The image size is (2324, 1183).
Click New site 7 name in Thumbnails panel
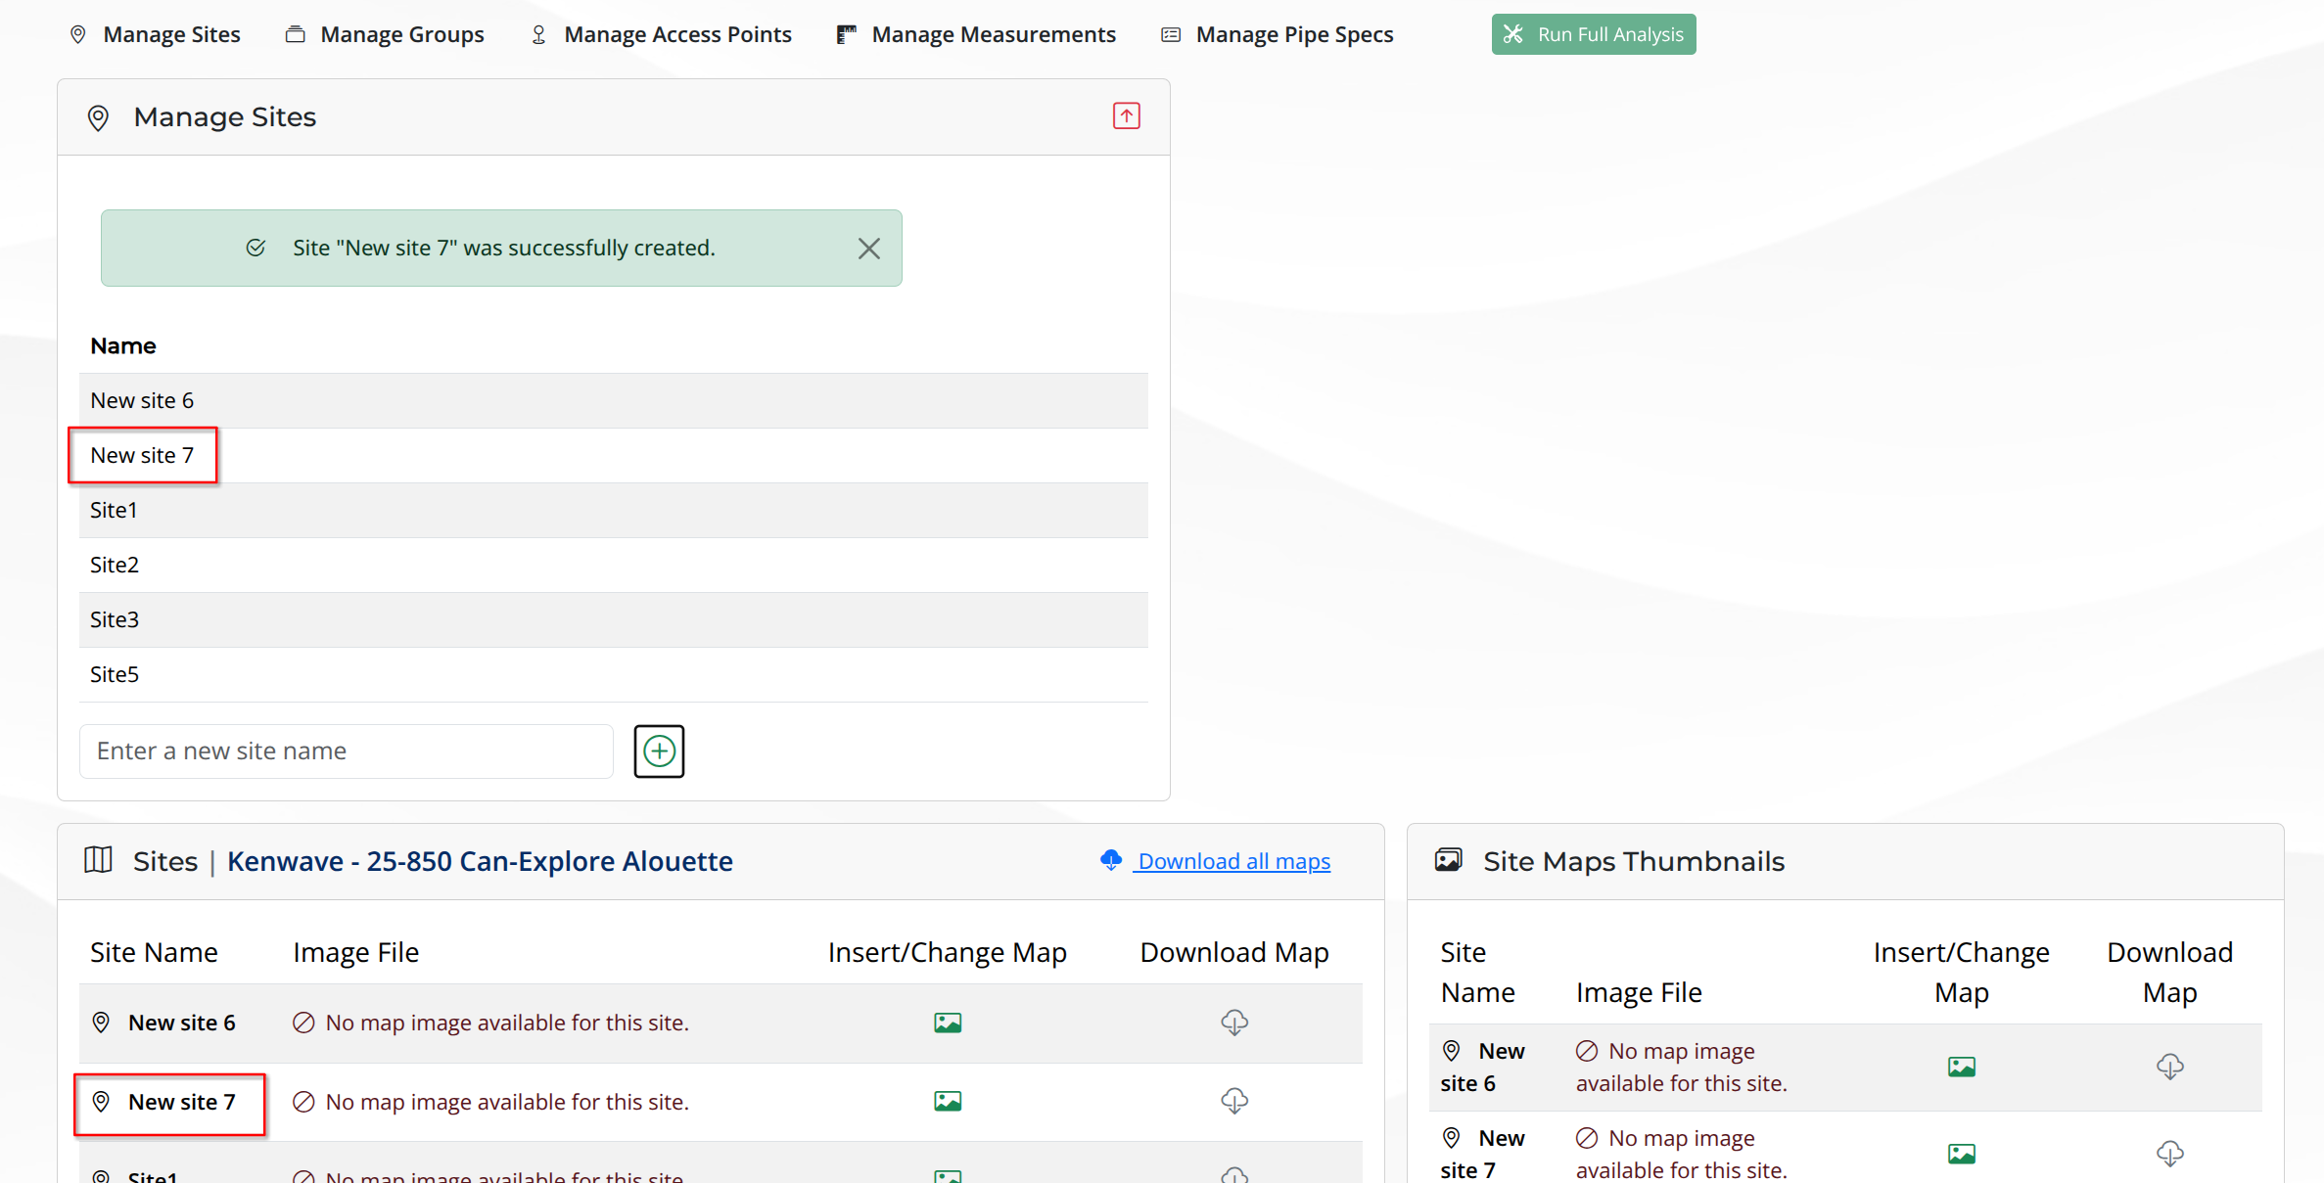point(1483,1154)
